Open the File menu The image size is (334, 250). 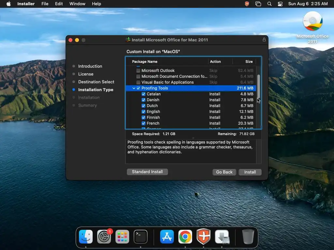(x=45, y=4)
